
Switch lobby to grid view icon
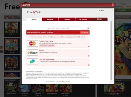2,48
